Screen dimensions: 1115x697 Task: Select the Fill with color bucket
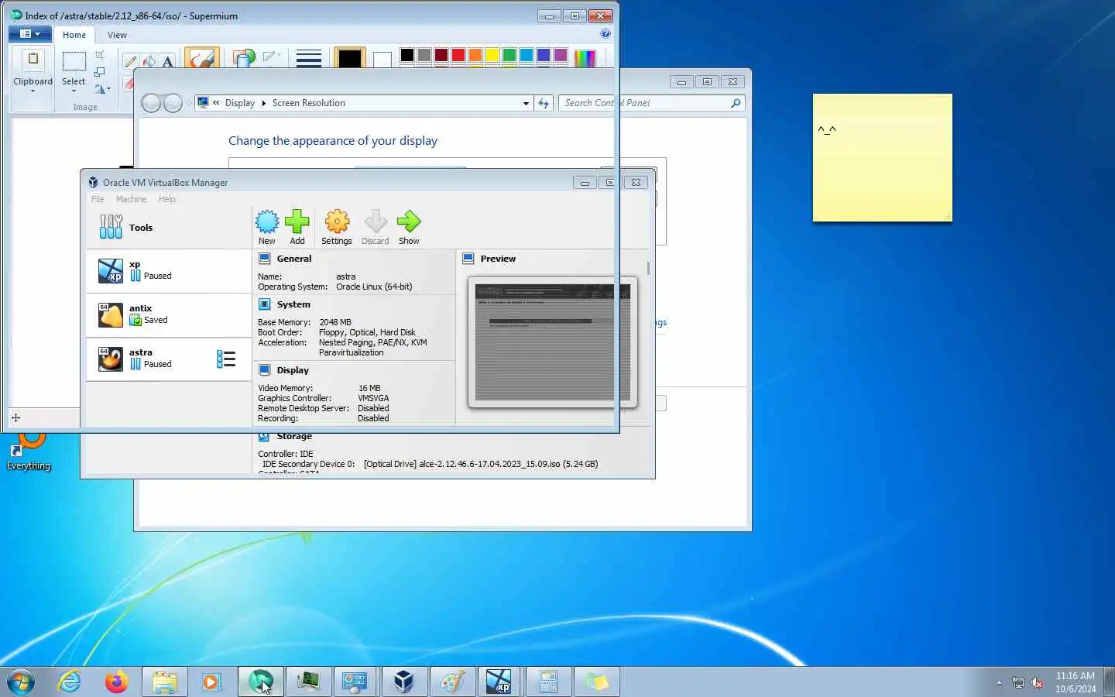point(149,62)
